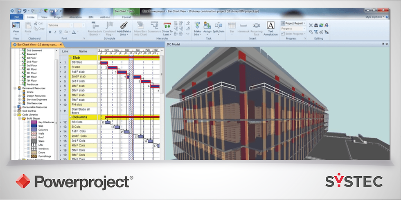Click the purple Key Milestones colour swatch
This screenshot has height=200, width=401.
click(x=34, y=122)
